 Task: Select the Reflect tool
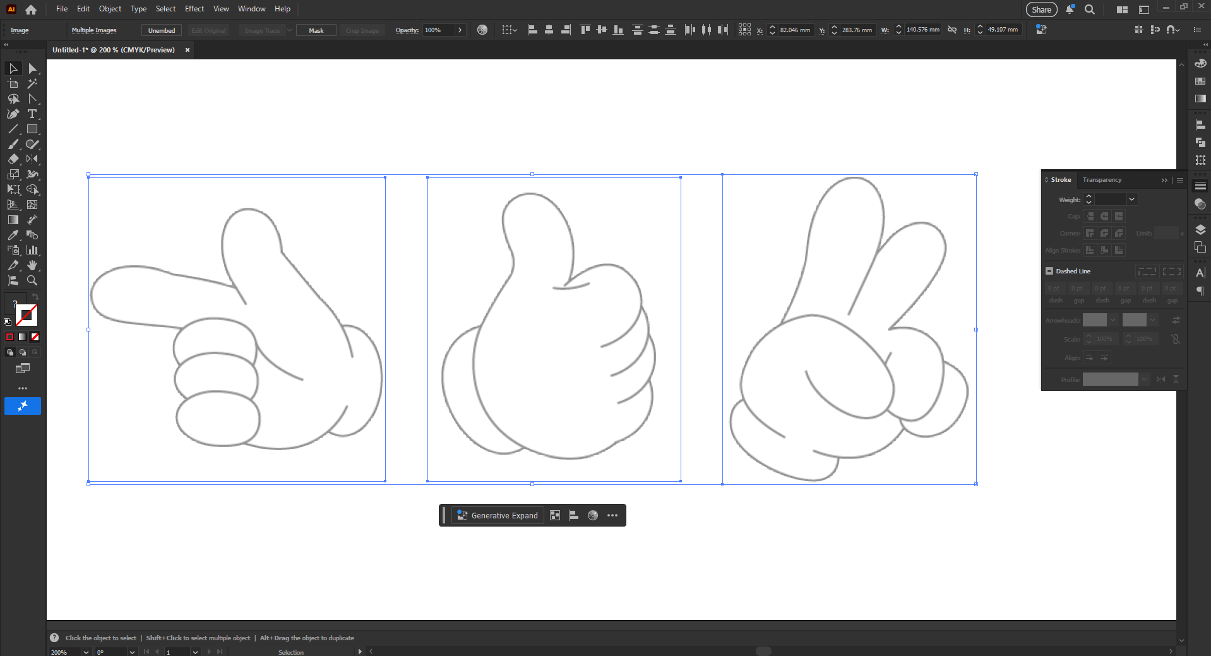32,159
